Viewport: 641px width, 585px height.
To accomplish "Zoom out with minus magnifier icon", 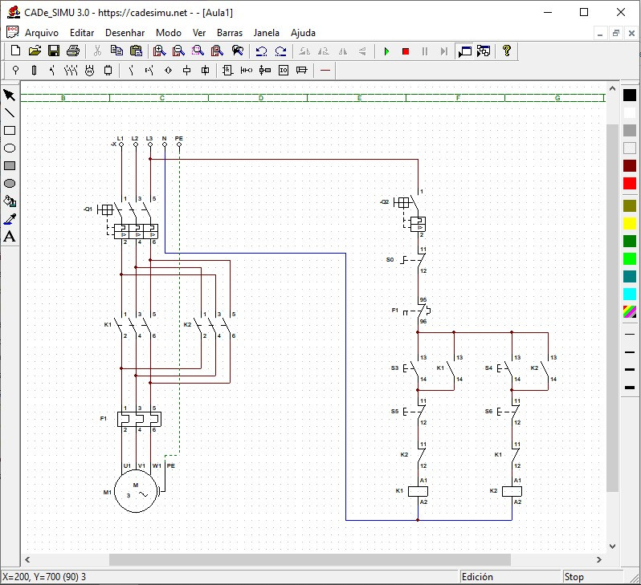I will pyautogui.click(x=178, y=51).
